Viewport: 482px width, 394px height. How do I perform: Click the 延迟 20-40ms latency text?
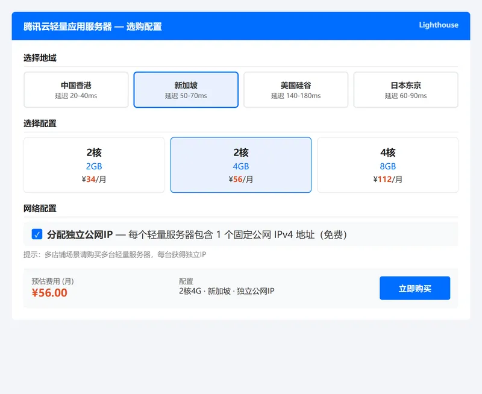[x=76, y=96]
